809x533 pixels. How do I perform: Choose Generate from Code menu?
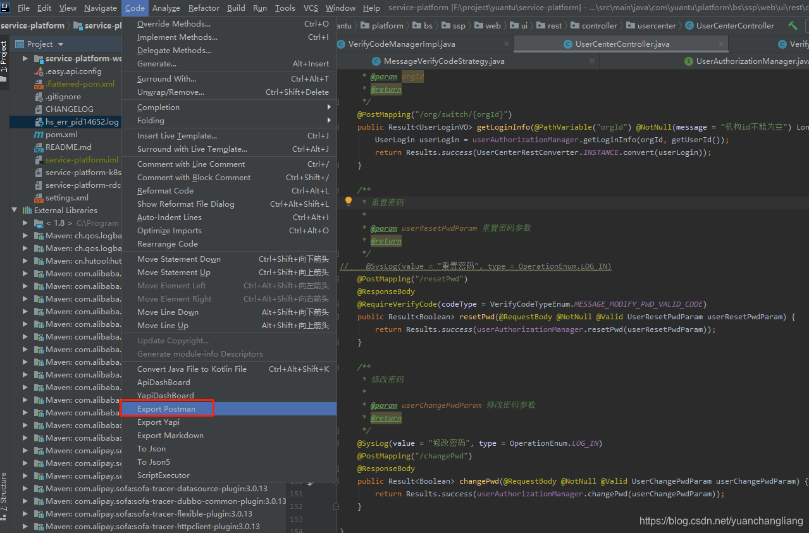coord(229,64)
